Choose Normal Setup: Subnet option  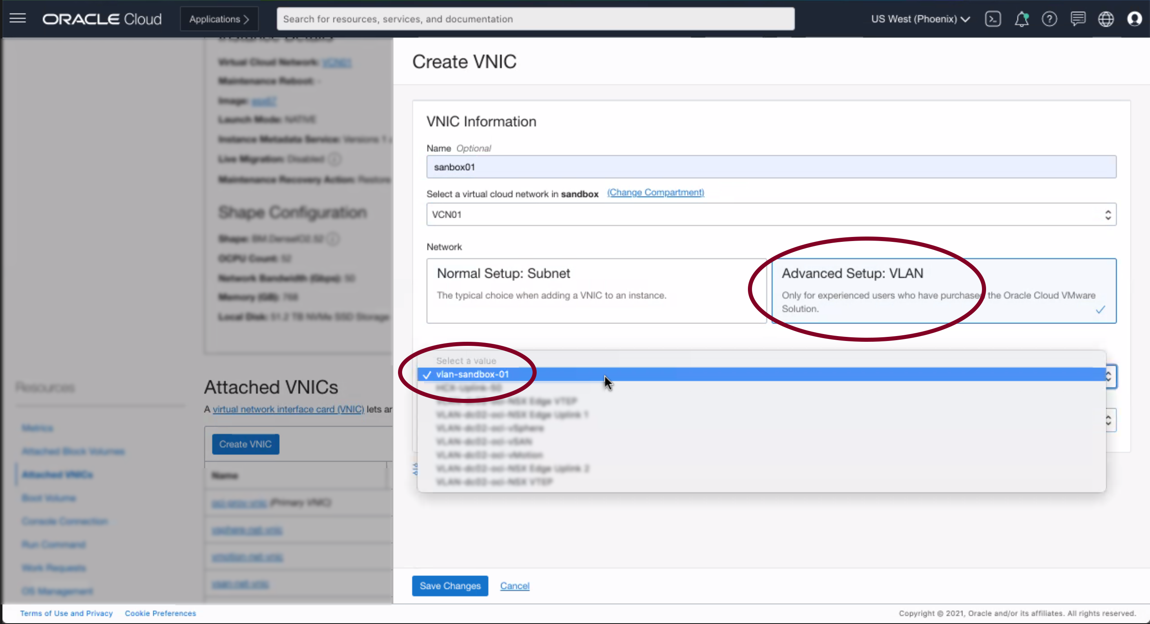[596, 290]
